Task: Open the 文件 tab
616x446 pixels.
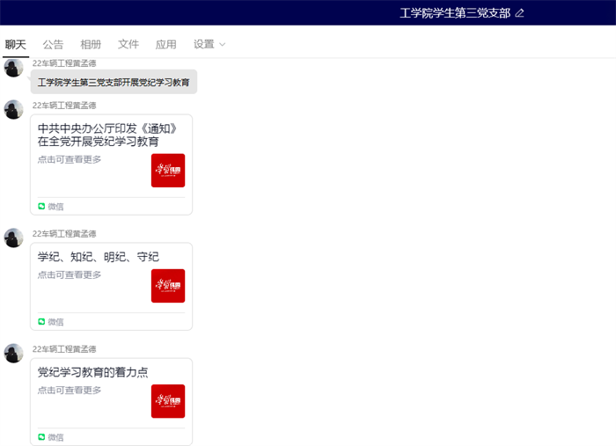Action: pos(128,45)
